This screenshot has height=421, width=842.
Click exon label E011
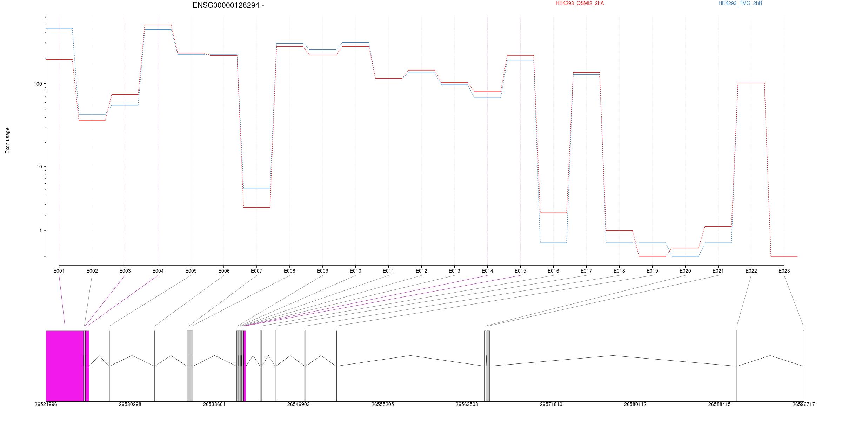click(388, 271)
